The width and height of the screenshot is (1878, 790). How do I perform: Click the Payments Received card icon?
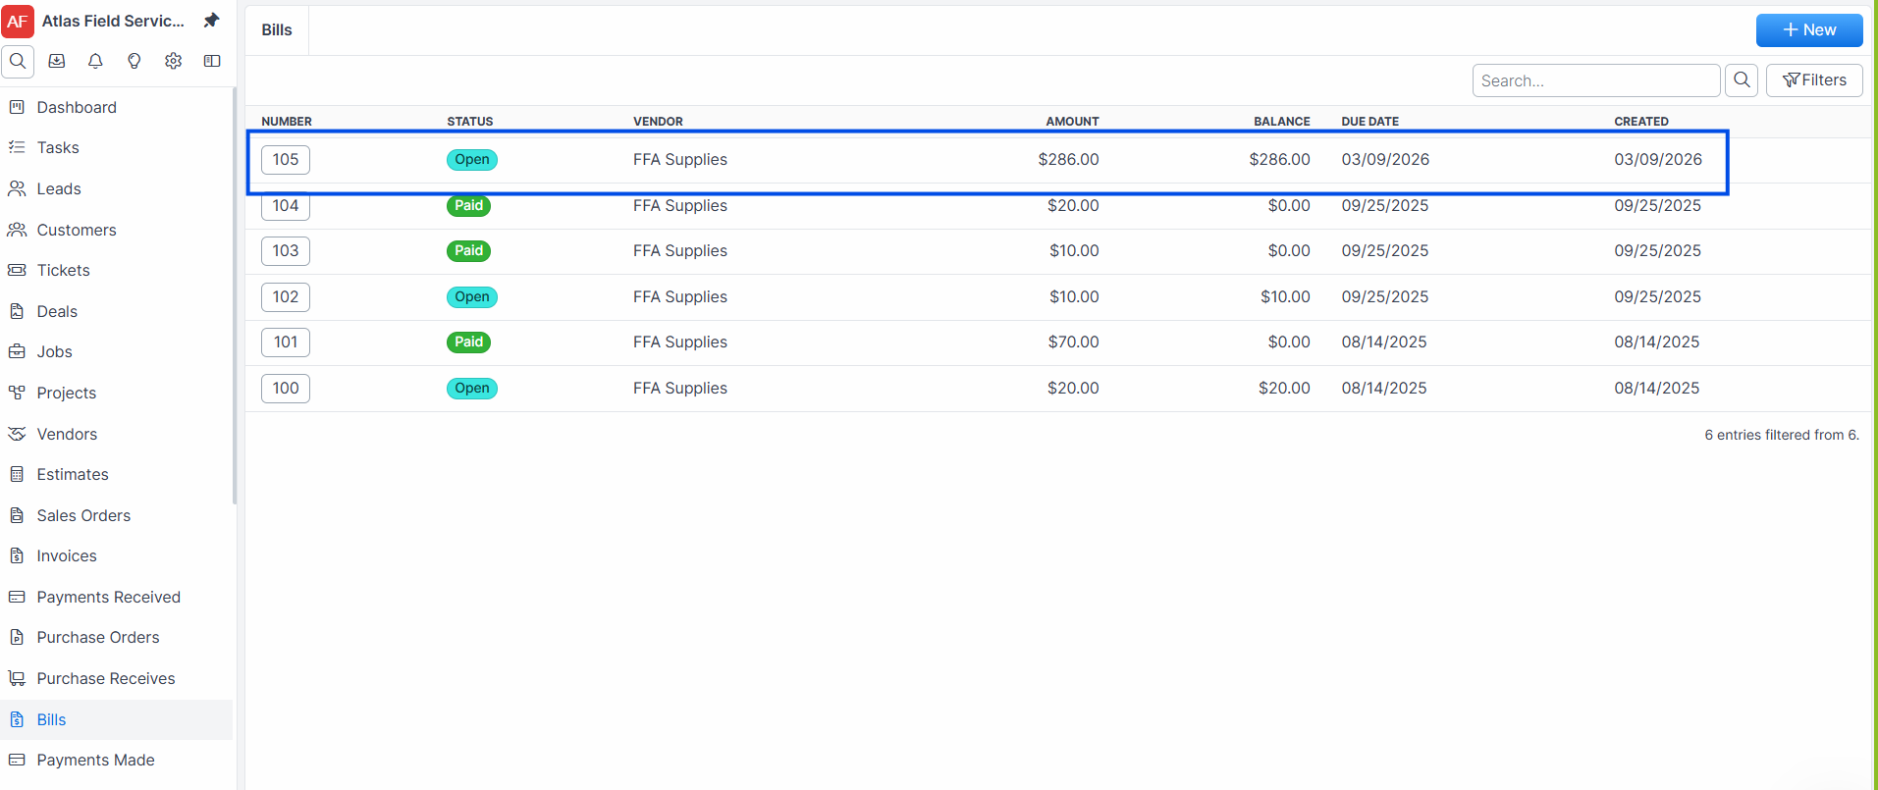(x=17, y=597)
